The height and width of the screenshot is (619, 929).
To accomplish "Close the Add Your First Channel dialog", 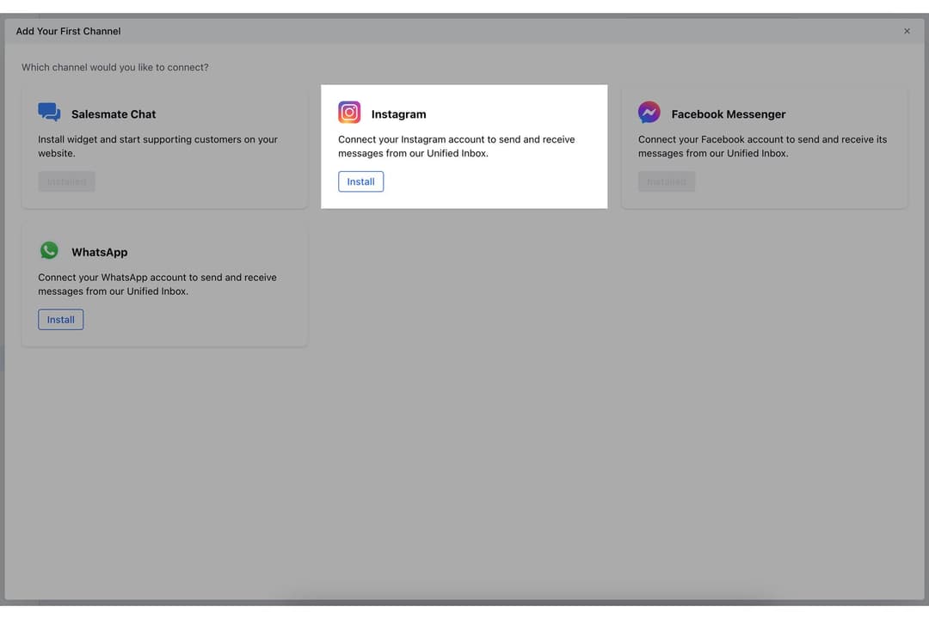I will (x=907, y=31).
